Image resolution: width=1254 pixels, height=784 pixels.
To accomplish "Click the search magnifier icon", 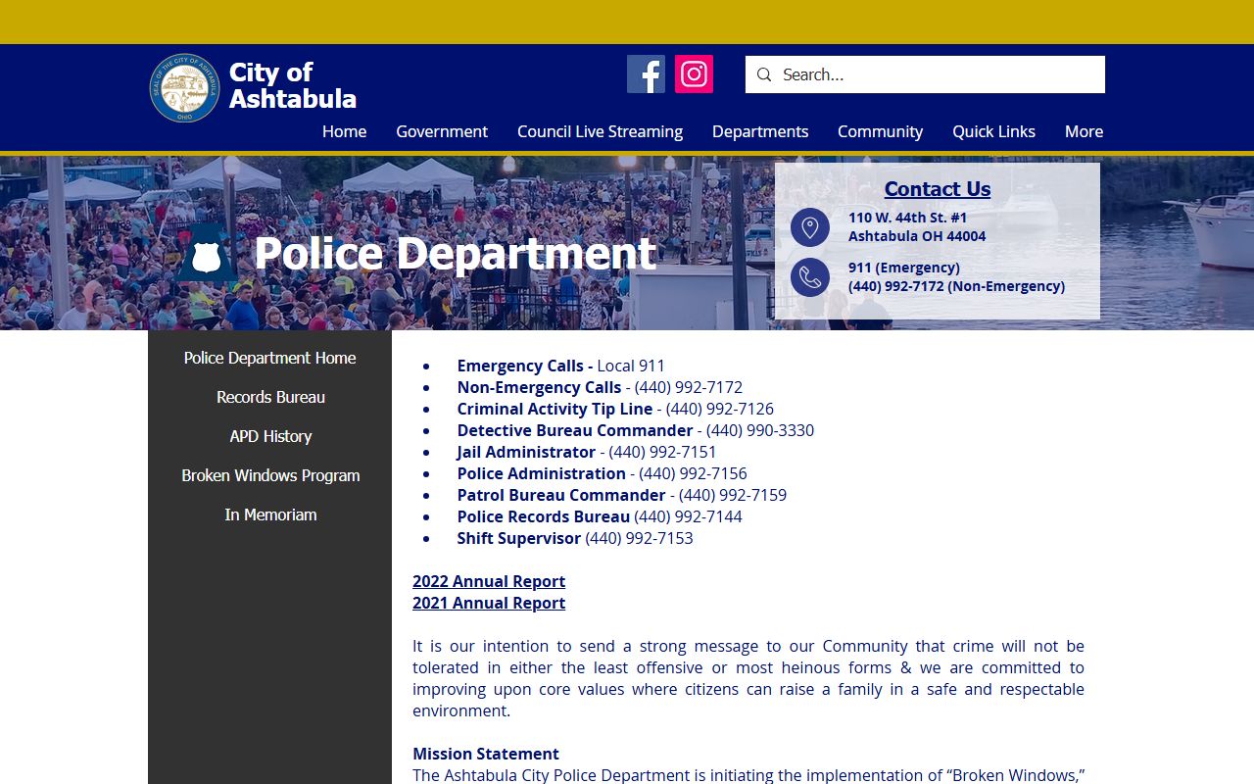I will click(764, 74).
